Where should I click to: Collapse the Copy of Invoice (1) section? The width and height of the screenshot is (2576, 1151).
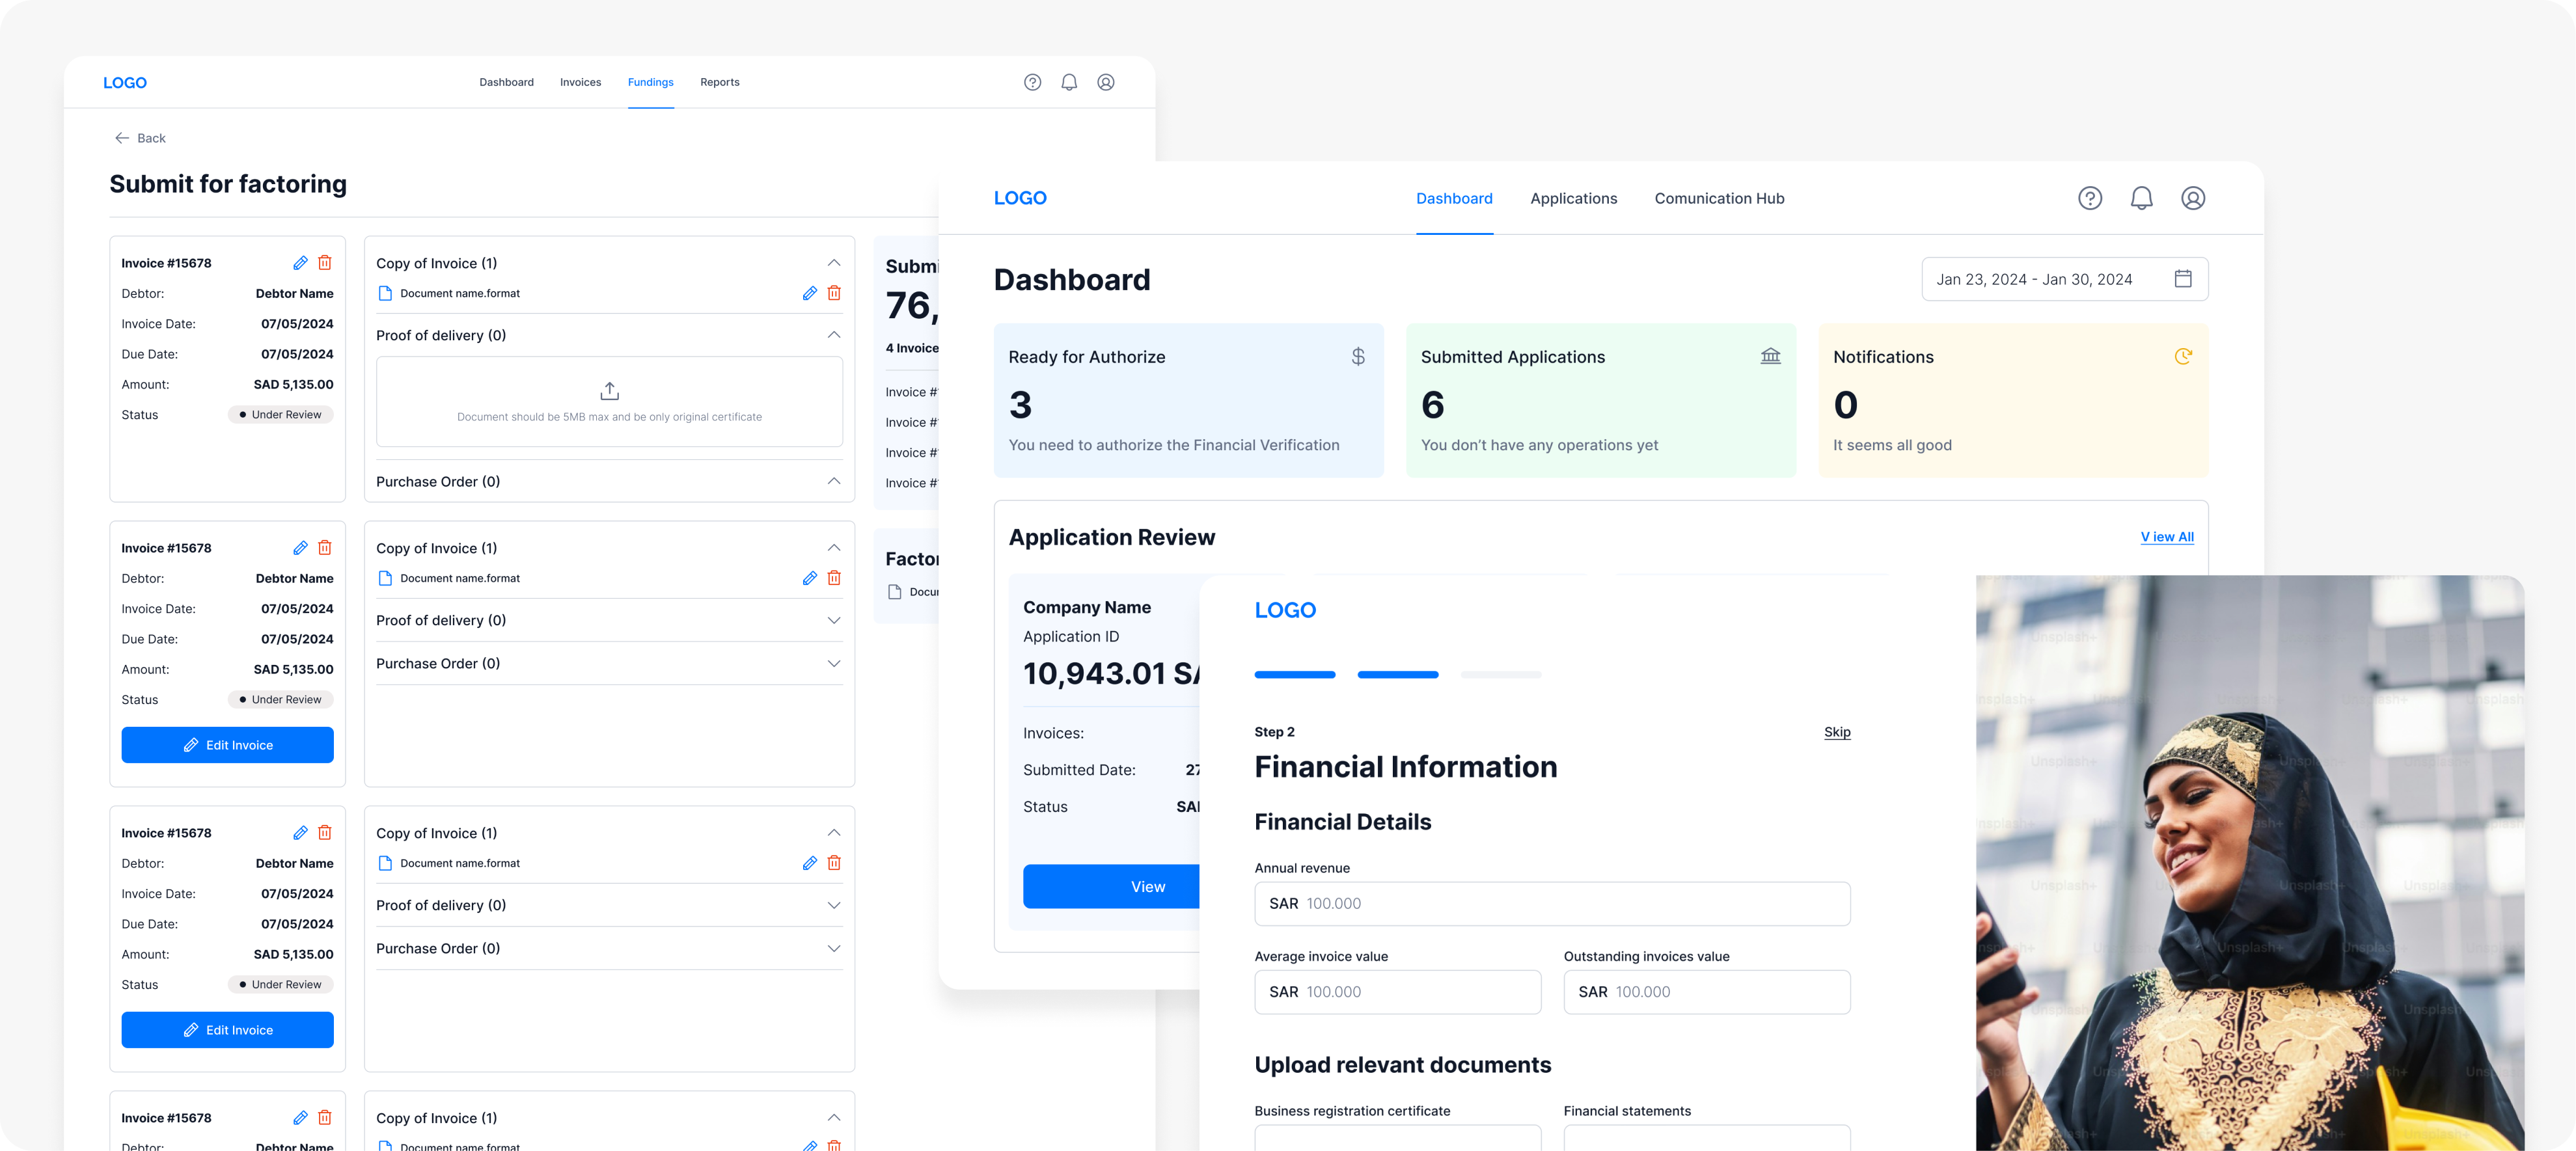[x=834, y=262]
